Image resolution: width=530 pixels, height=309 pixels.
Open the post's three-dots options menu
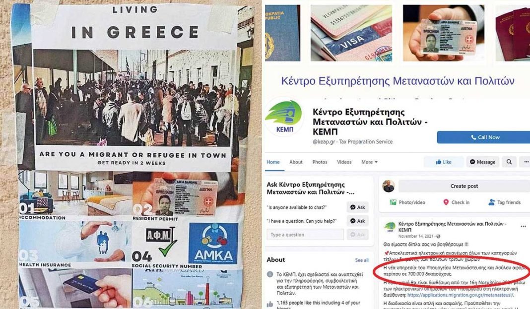(x=523, y=226)
